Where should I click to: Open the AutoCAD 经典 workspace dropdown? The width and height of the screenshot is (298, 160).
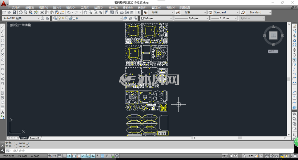click(21, 18)
